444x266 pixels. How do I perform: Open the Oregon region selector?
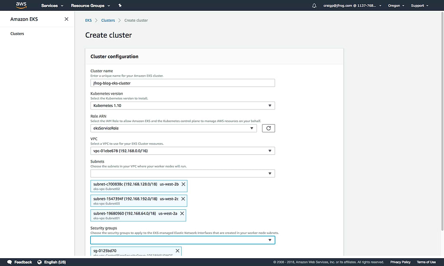click(x=396, y=5)
